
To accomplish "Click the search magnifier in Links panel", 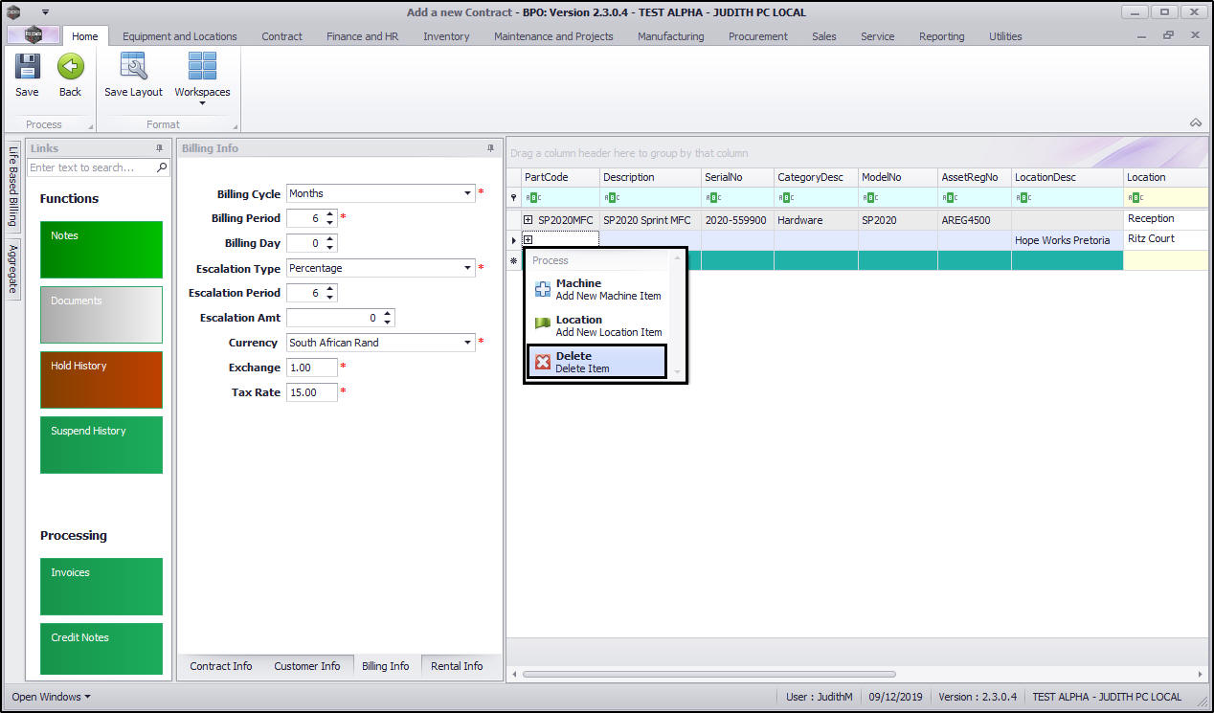I will click(162, 167).
